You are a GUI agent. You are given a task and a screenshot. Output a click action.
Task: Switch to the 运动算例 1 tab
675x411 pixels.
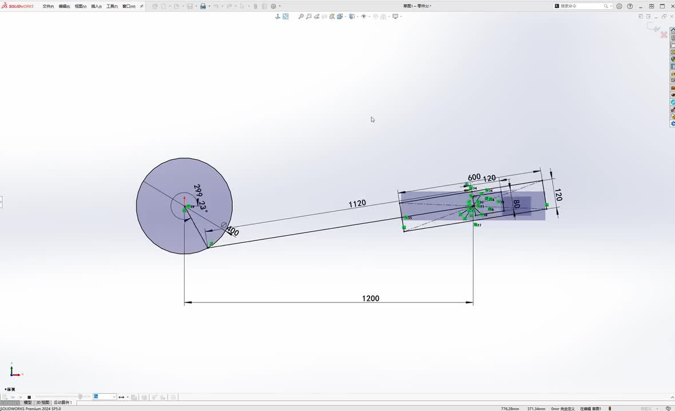62,402
